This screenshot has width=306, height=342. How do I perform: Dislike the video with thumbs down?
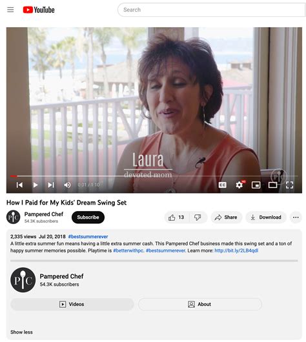click(198, 217)
